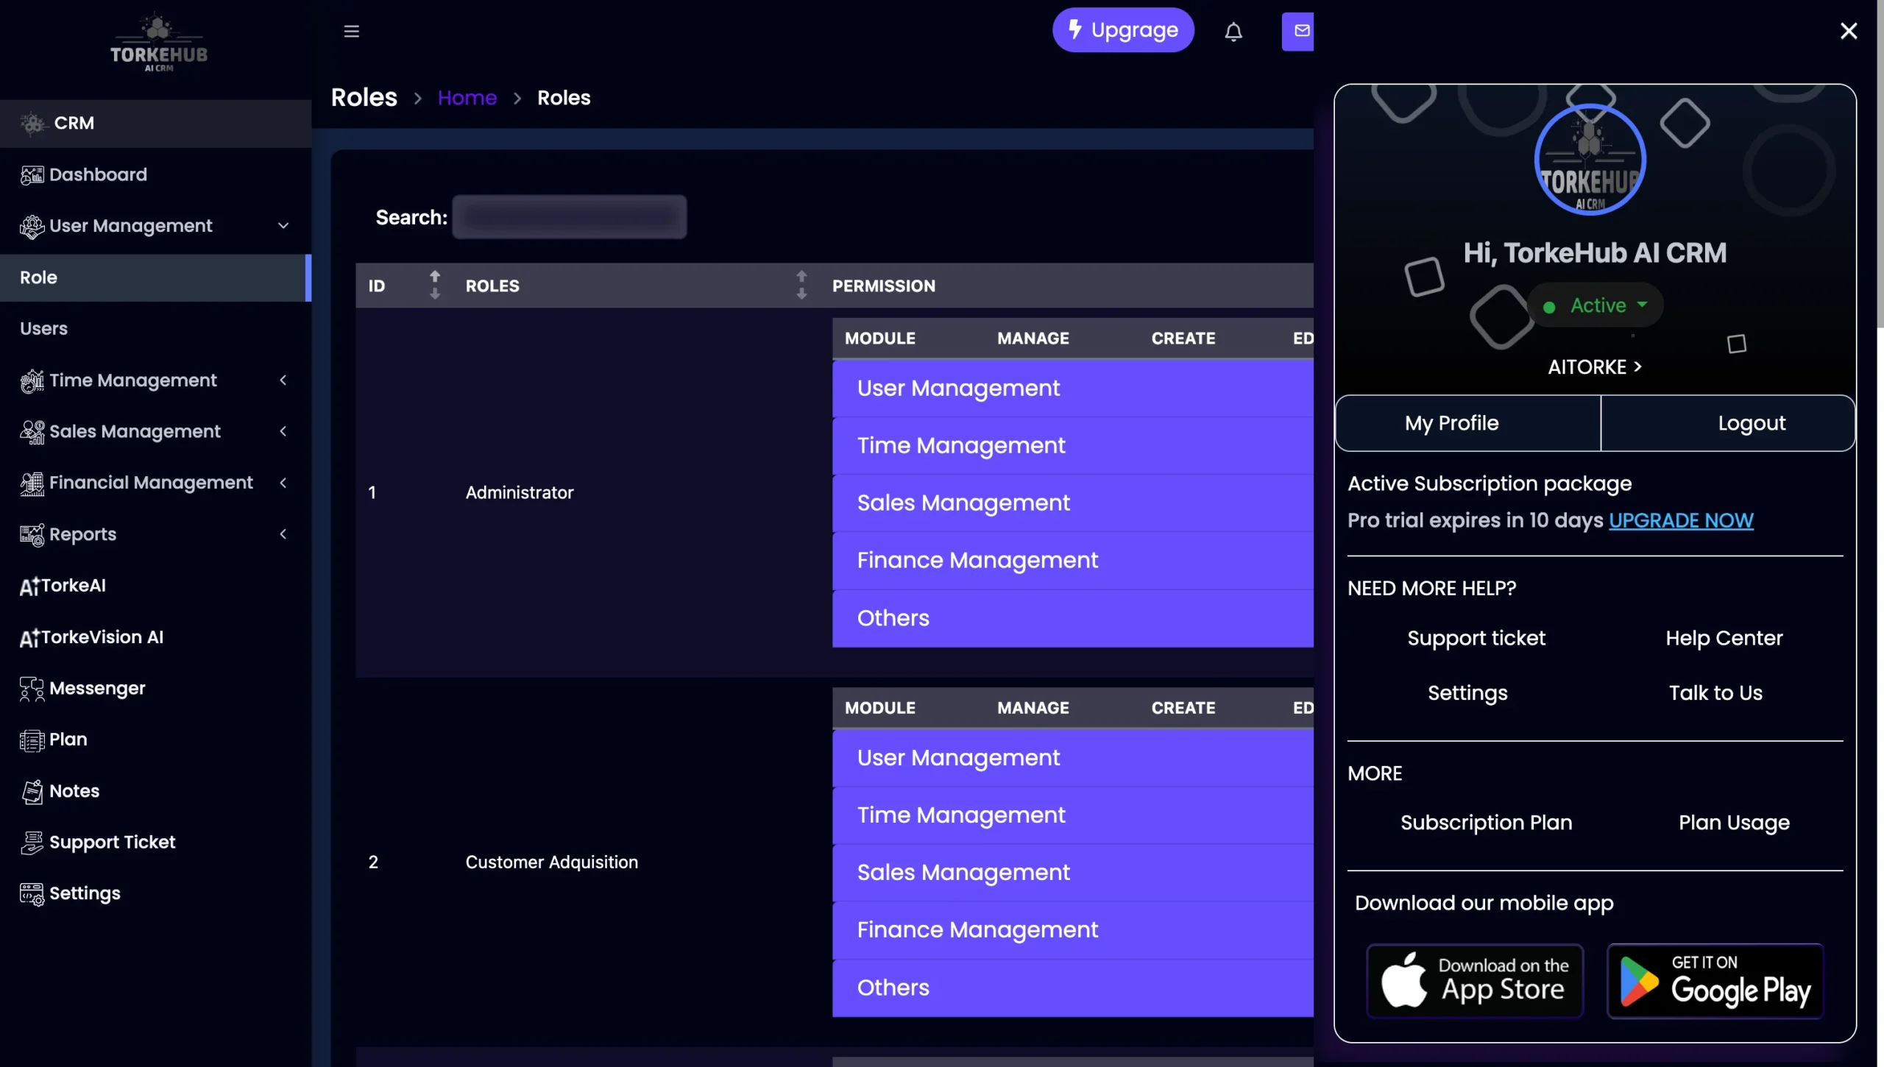Click the TorkeVision AI icon
Viewport: 1884px width, 1067px height.
29,638
